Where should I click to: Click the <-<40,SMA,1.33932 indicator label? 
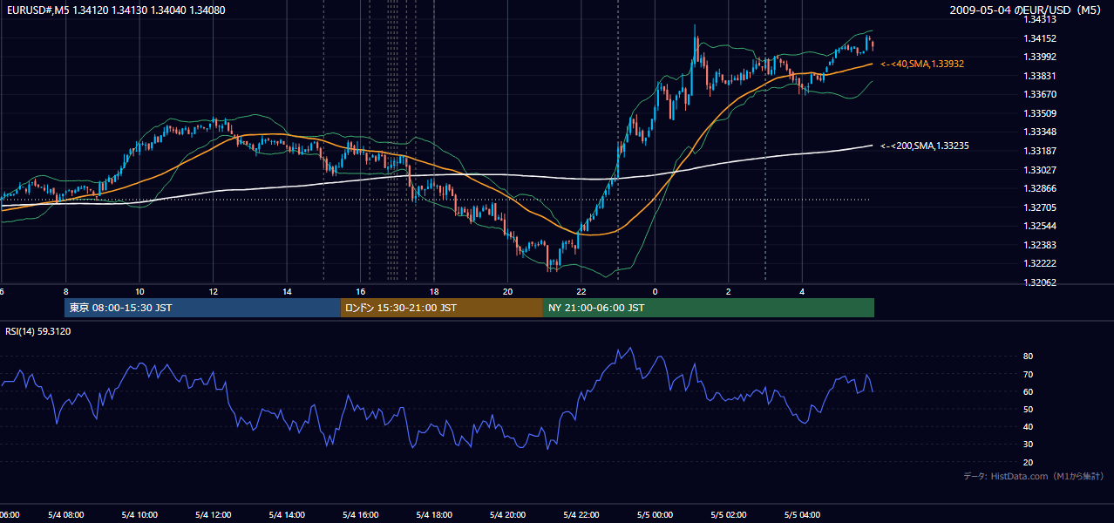(922, 64)
